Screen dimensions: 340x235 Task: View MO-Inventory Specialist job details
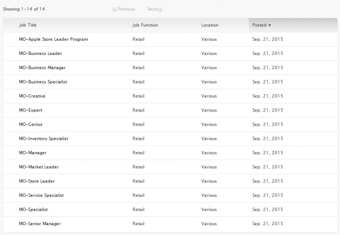coord(43,139)
